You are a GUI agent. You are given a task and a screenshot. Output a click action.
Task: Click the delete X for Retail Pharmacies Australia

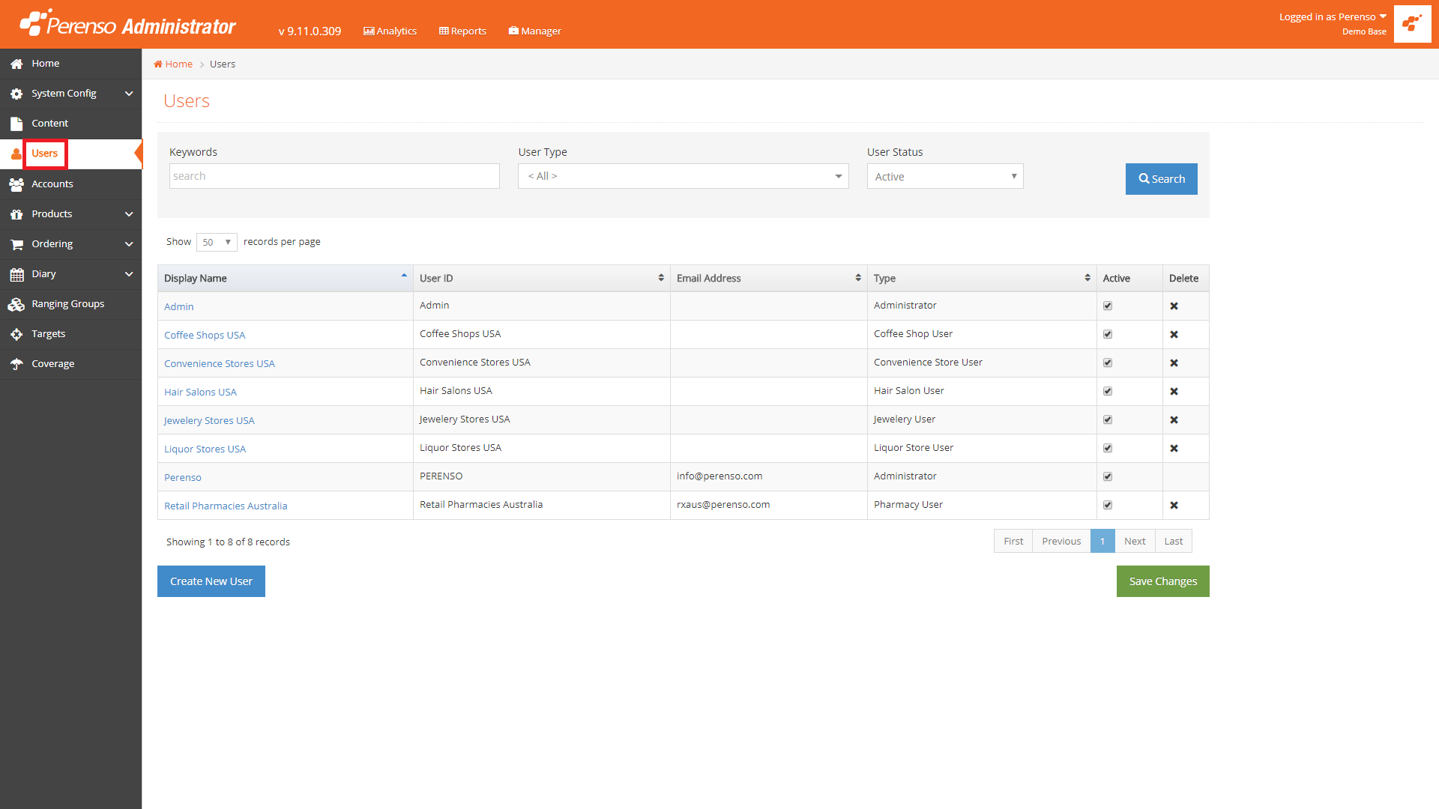(x=1174, y=506)
